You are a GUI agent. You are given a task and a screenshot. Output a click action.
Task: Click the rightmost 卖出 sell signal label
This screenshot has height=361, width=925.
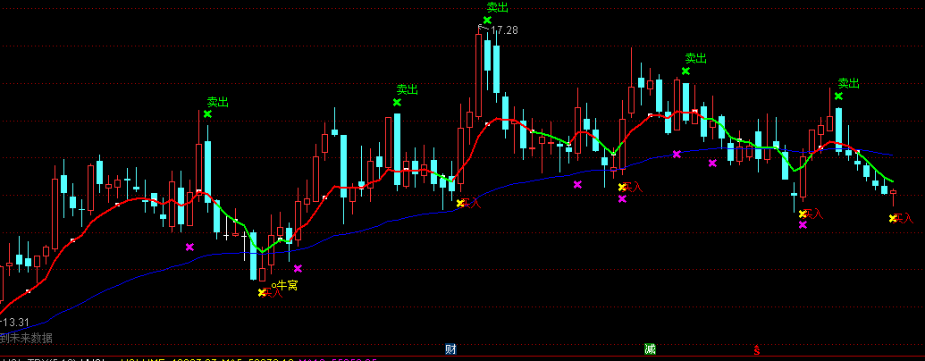pos(849,84)
